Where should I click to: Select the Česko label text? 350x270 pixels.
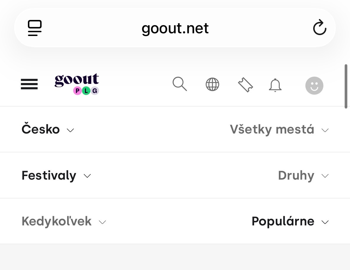41,129
